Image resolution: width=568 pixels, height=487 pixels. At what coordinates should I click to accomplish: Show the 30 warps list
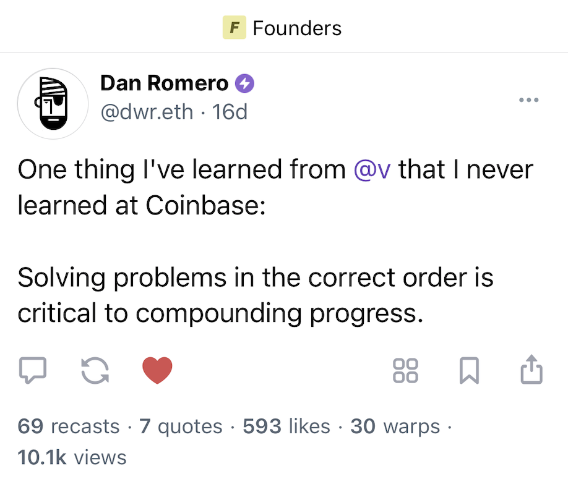395,426
